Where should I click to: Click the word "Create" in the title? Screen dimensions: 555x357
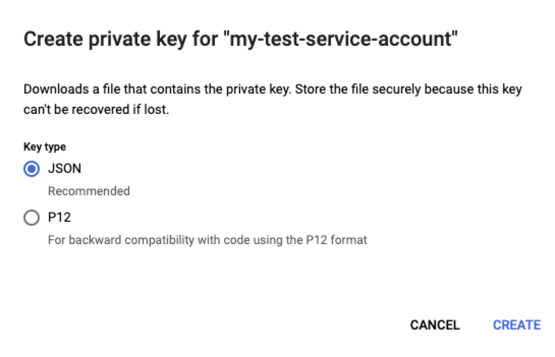(x=50, y=40)
